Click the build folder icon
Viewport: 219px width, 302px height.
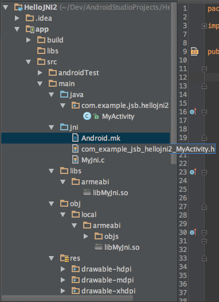coord(41,40)
